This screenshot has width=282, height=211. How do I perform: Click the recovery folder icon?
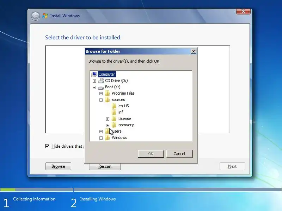point(114,125)
